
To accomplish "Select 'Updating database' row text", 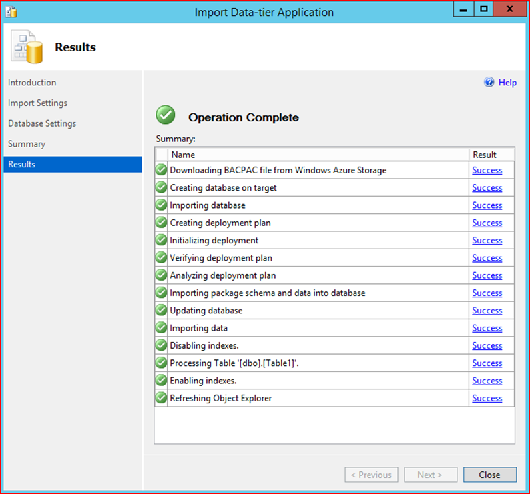I will pyautogui.click(x=206, y=311).
